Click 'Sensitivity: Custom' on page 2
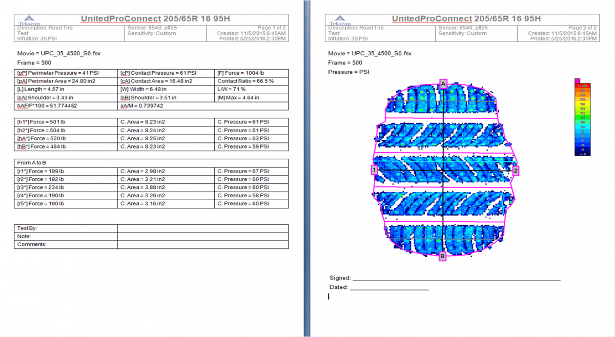The width and height of the screenshot is (615, 337). point(462,33)
